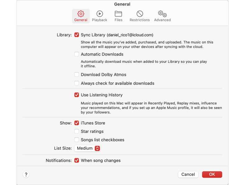Turn off Use Listening History
Image resolution: width=249 pixels, height=185 pixels.
click(x=76, y=95)
